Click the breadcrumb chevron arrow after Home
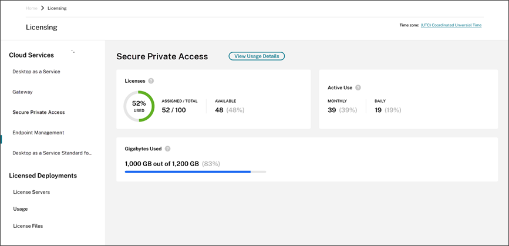The height and width of the screenshot is (246, 509). pos(42,8)
